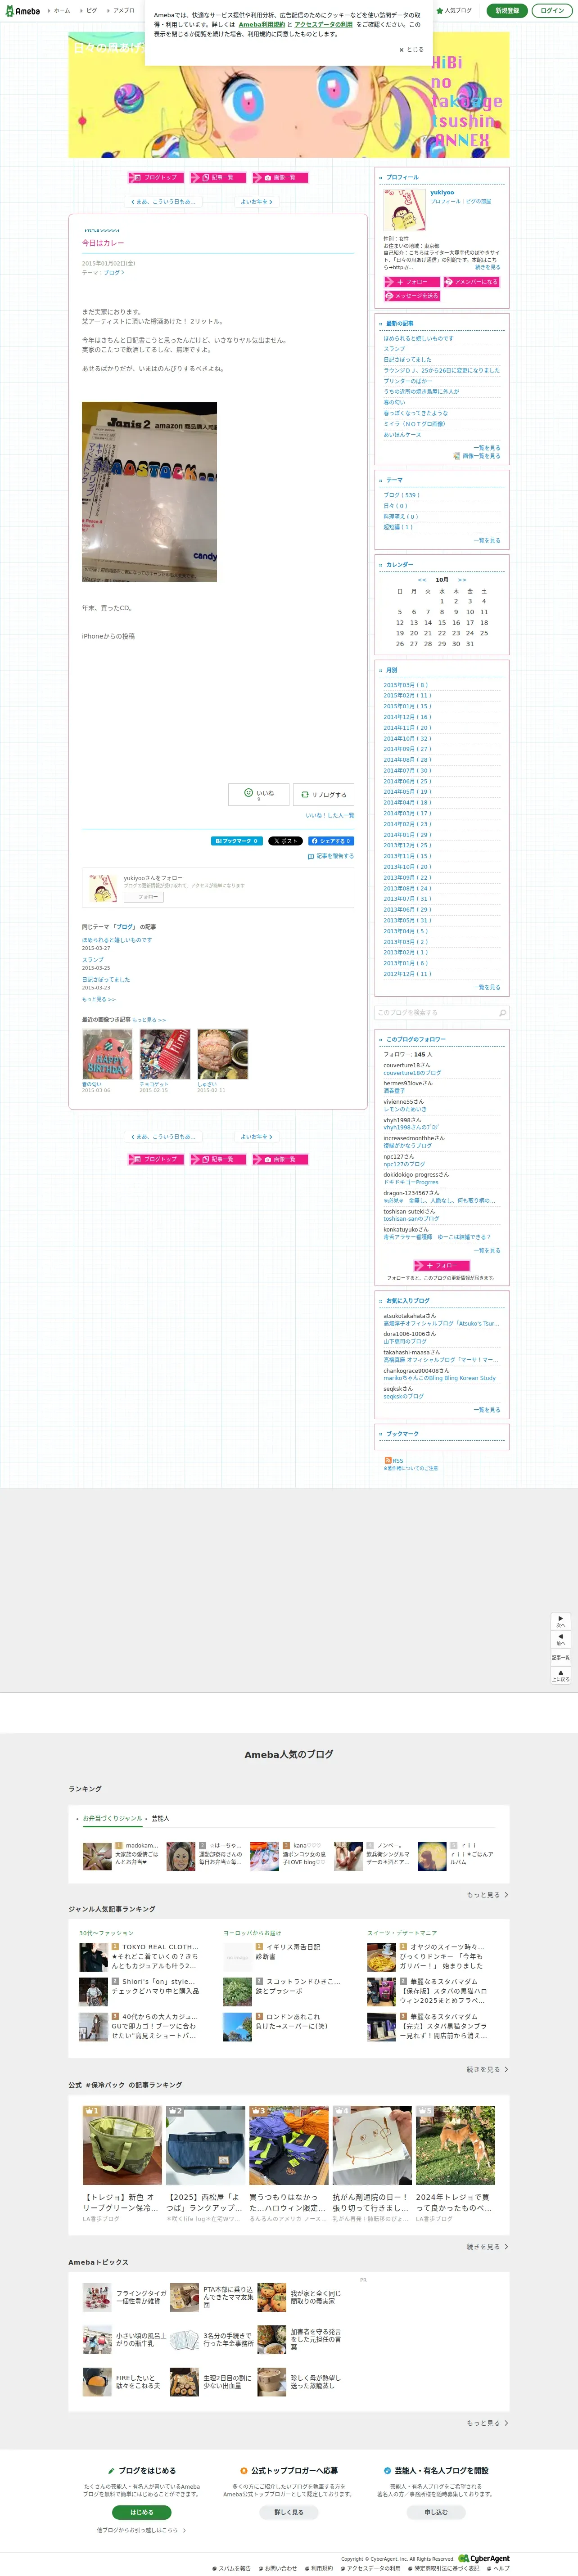The width and height of the screenshot is (578, 2576).
Task: Select the ピグ header menu item
Action: click(90, 11)
